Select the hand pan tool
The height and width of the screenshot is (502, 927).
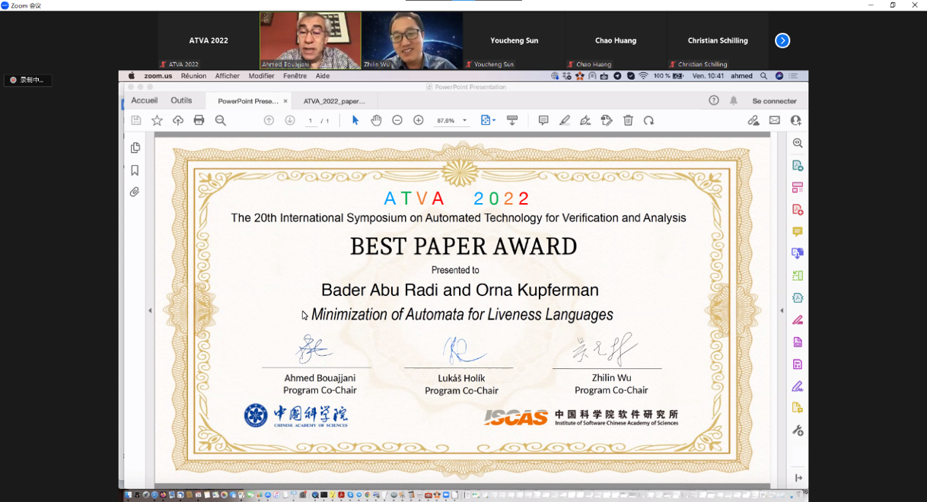(376, 120)
